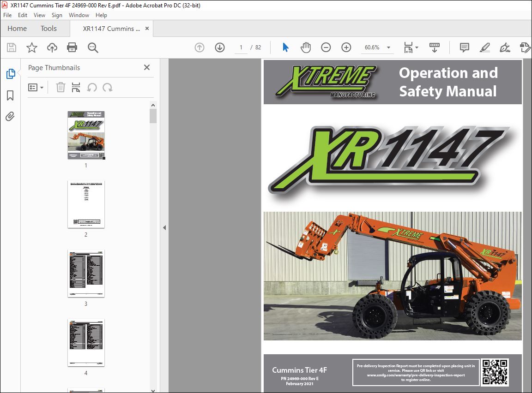Click the Xtreme Manufacturing logo
This screenshot has height=393, width=532.
point(326,82)
